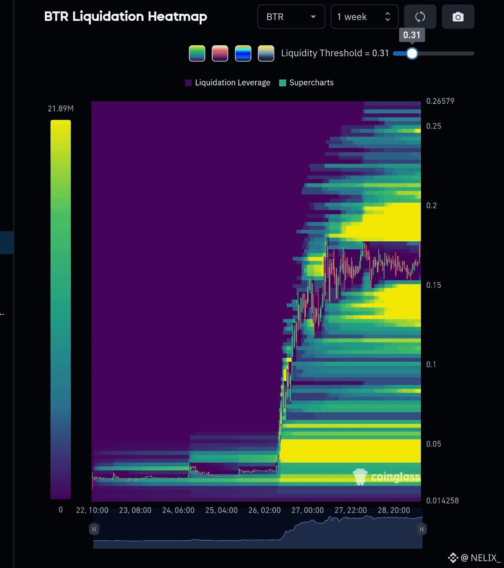Click the left range zoom handle
Viewport: 504px width, 568px height.
94,529
